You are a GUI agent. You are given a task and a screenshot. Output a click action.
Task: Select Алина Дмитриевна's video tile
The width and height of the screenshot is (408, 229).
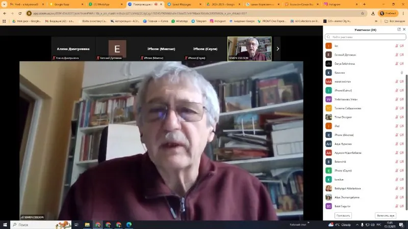point(73,49)
